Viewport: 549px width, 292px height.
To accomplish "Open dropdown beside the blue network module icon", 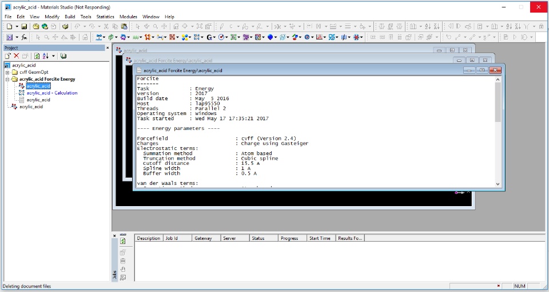I will [104, 37].
